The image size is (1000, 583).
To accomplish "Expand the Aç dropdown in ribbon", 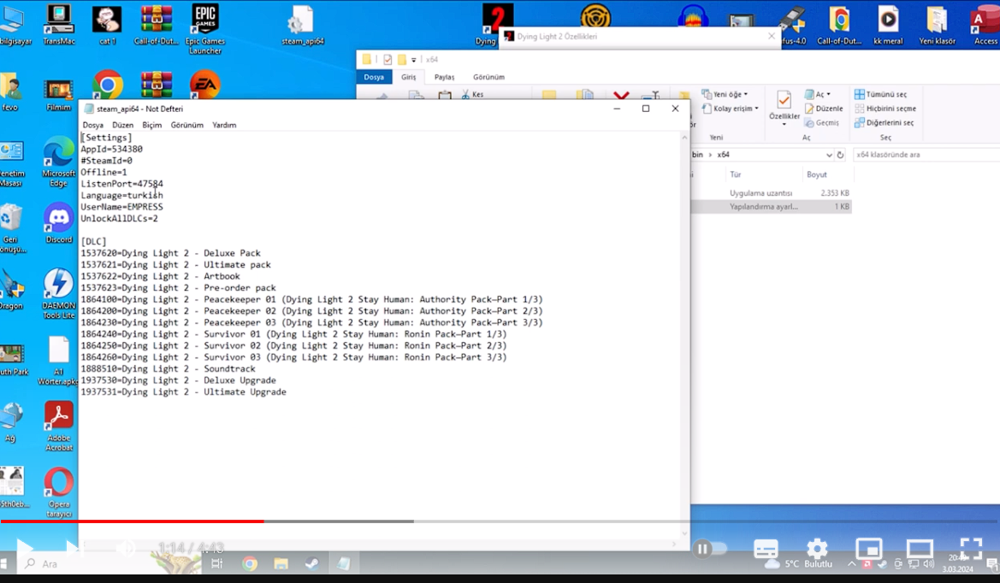I will coord(818,94).
